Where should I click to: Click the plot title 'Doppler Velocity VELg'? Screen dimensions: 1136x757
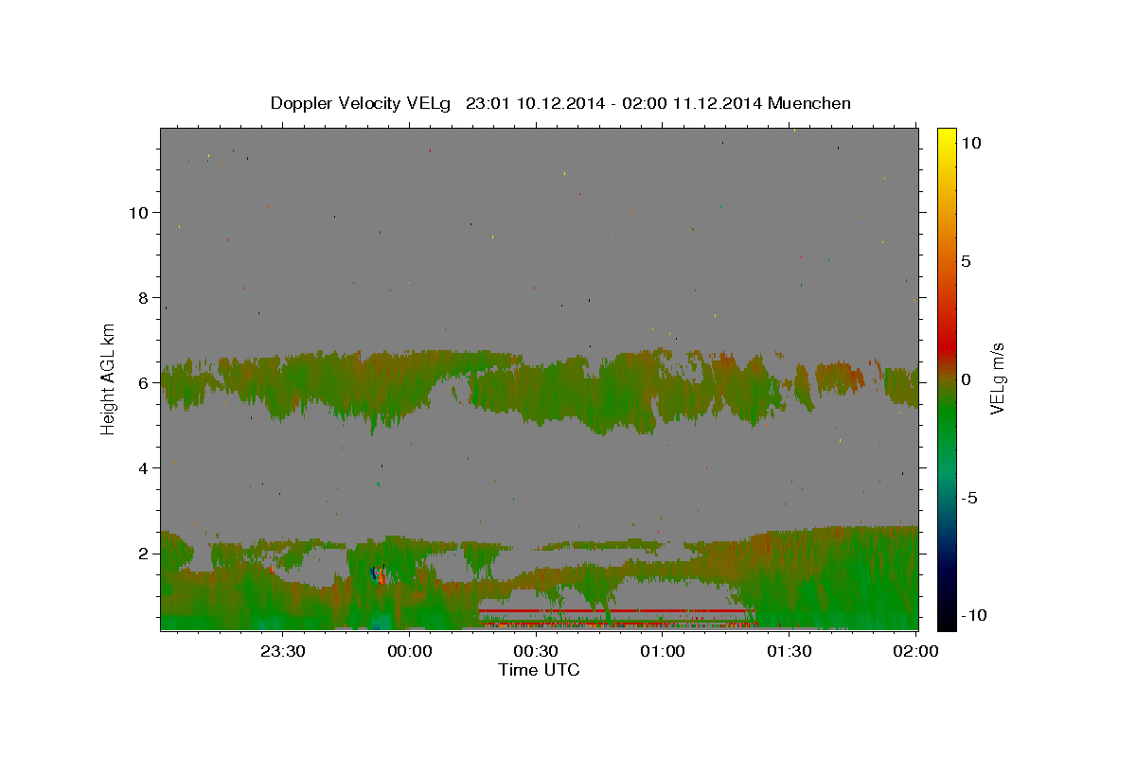point(363,103)
